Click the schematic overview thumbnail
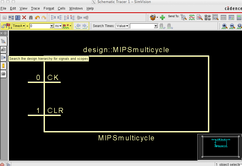Image resolution: width=242 pixels, height=166 pixels. coord(219,147)
